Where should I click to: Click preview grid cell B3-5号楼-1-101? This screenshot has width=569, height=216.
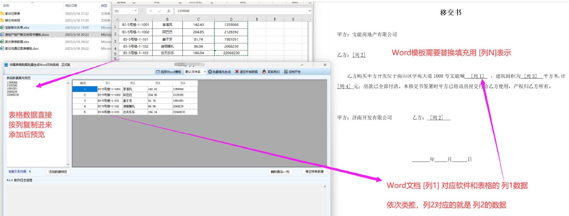(110, 101)
